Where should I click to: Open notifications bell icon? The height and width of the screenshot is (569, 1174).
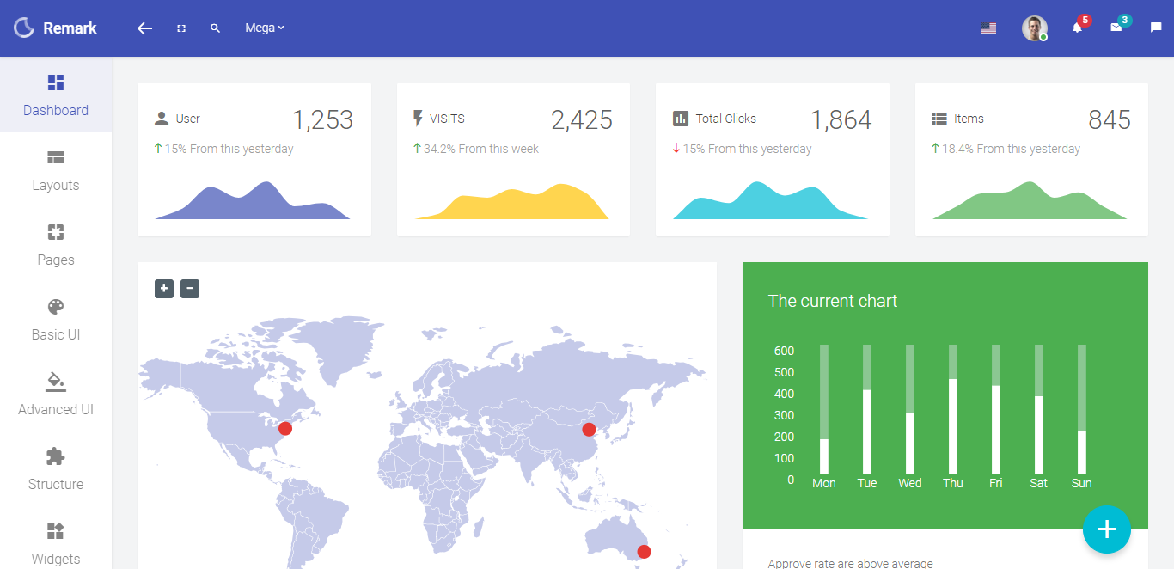tap(1077, 28)
